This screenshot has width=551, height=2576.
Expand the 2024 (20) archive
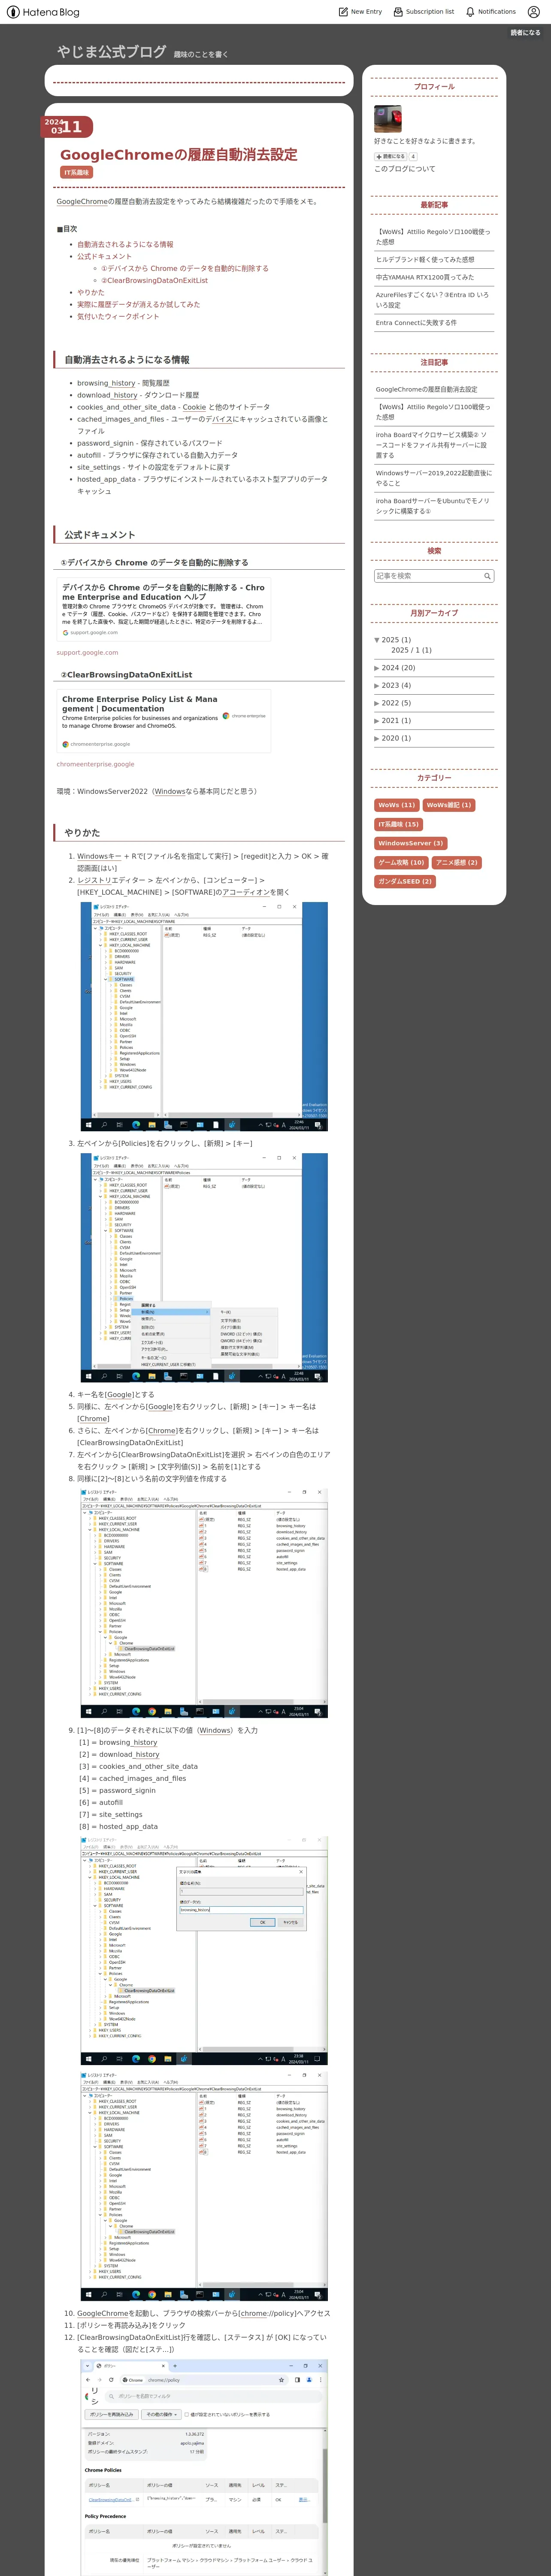coord(377,668)
